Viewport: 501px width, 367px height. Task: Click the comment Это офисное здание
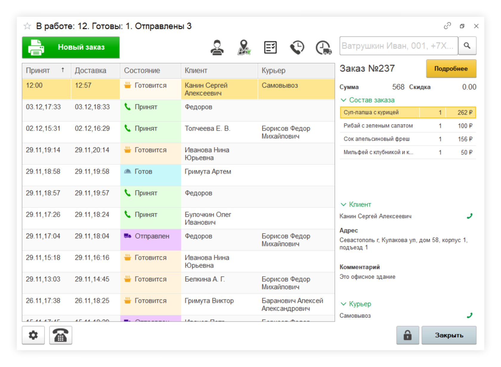click(367, 277)
